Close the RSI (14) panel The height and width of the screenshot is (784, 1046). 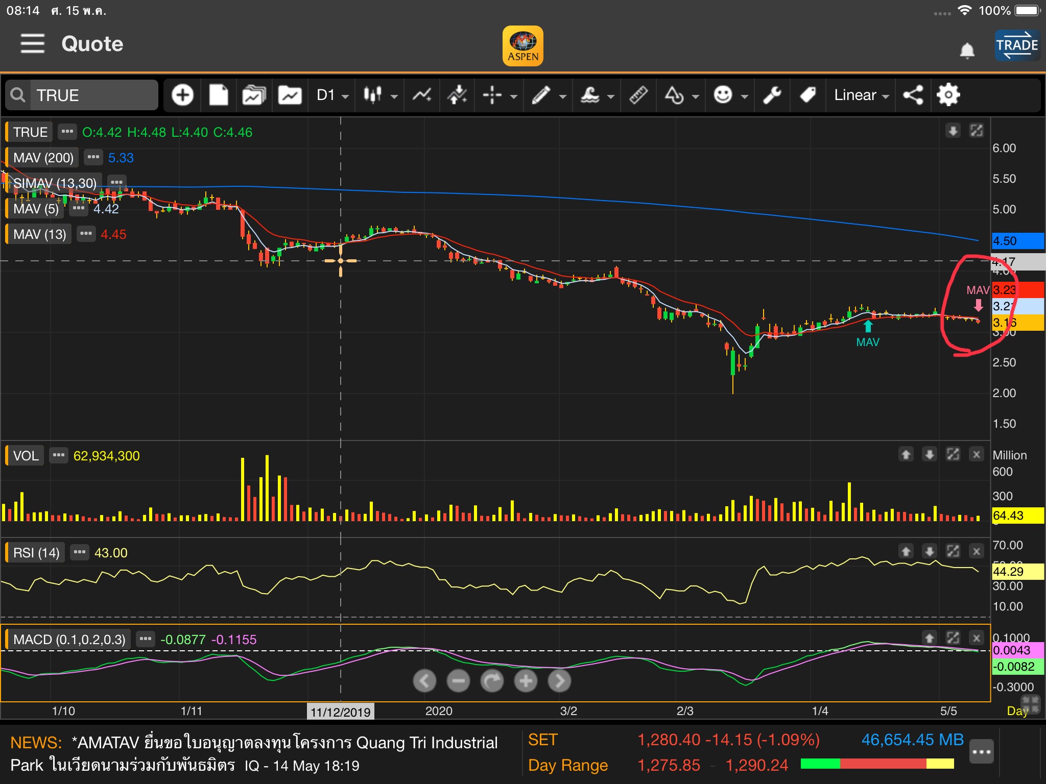pos(976,551)
